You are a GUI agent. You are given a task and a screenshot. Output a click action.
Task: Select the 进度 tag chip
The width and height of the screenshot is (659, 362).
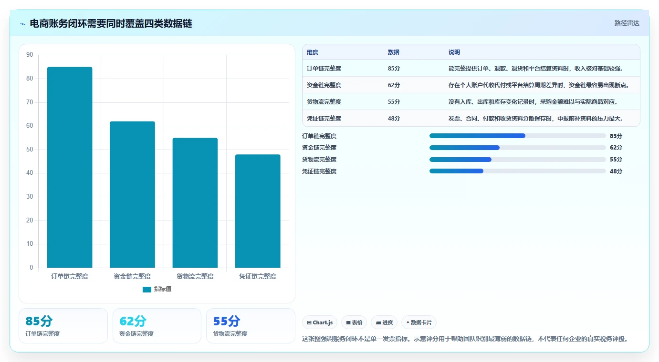point(384,322)
